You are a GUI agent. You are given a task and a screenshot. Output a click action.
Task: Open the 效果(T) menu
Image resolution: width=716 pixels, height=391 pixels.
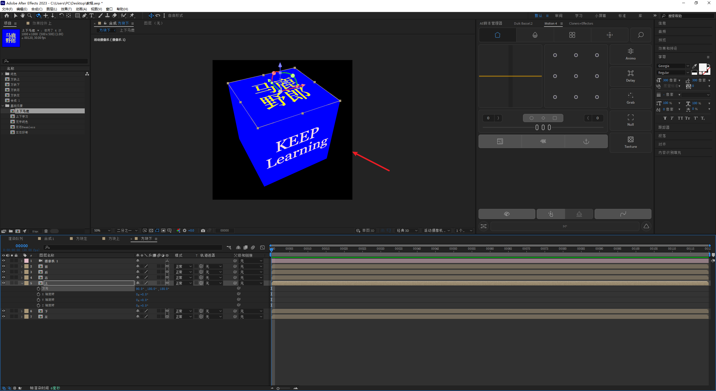[x=66, y=9]
